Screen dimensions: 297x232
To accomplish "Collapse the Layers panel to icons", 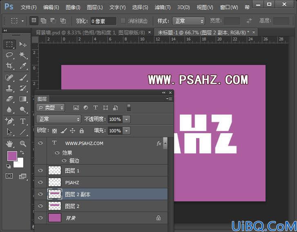I will [163, 92].
